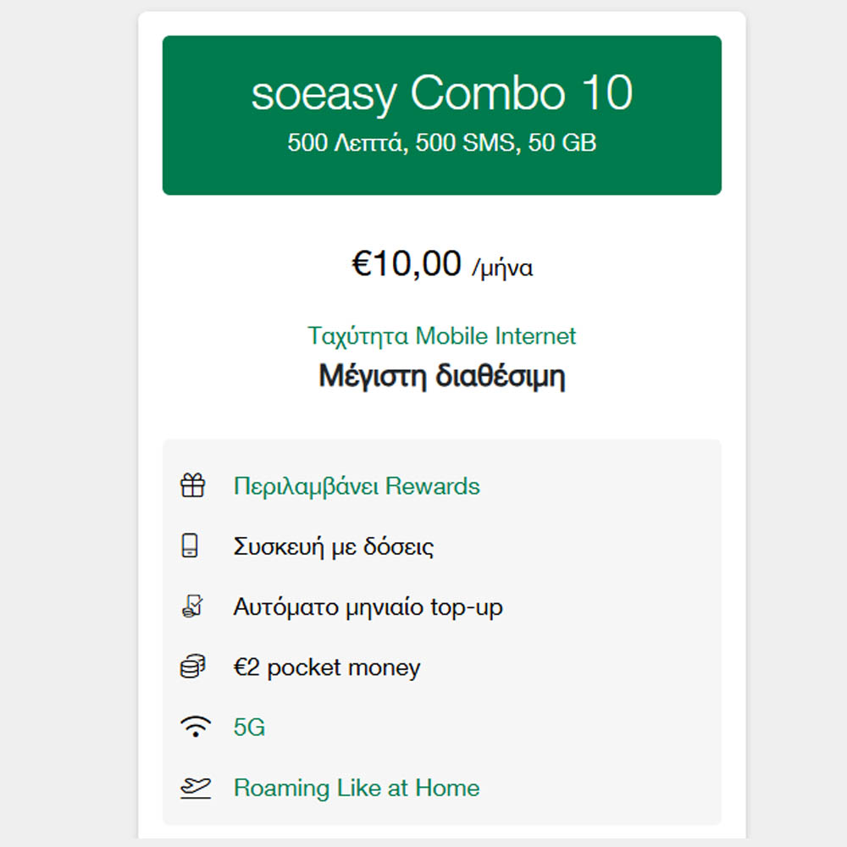Click the Μέγιστη διαθέσιμη speed text
Viewport: 847px width, 847px height.
tap(441, 376)
